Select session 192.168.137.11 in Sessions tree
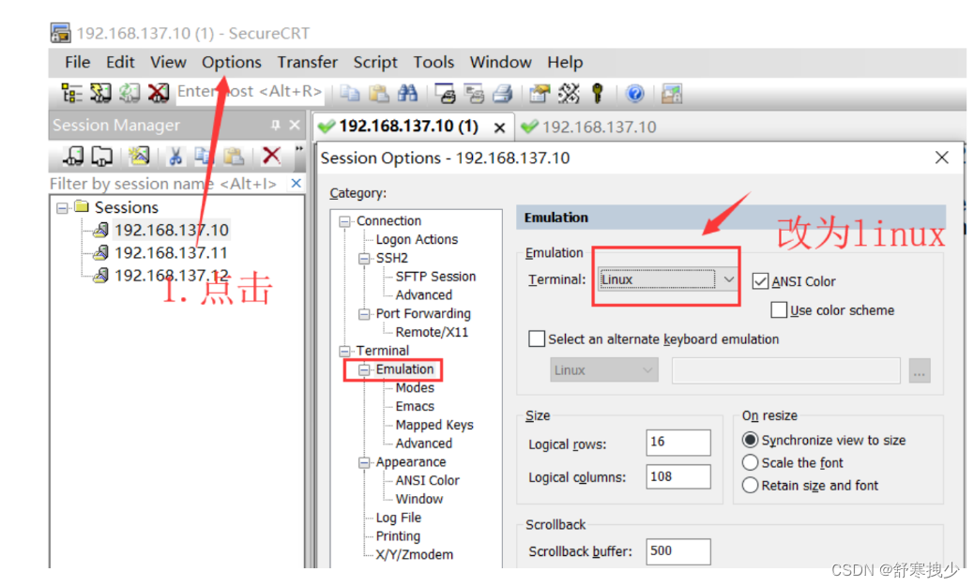Image resolution: width=974 pixels, height=587 pixels. [x=171, y=252]
